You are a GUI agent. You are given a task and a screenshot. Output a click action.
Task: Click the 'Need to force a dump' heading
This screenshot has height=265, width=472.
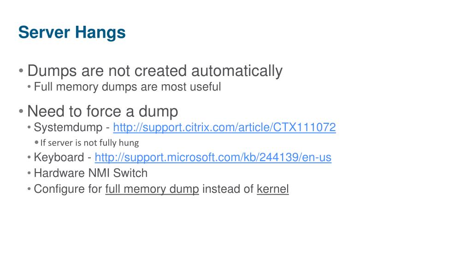103,111
